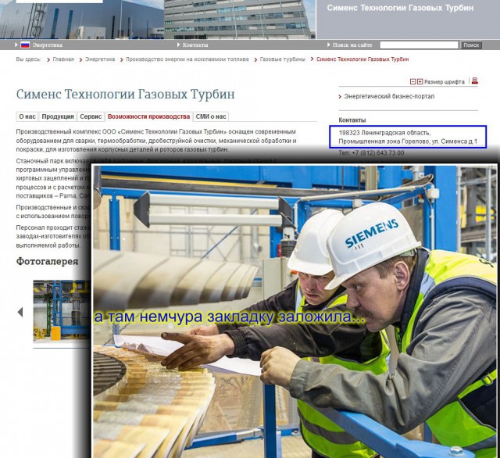This screenshot has width=500, height=458.
Task: Switch to the Продукция tab
Action: 58,116
